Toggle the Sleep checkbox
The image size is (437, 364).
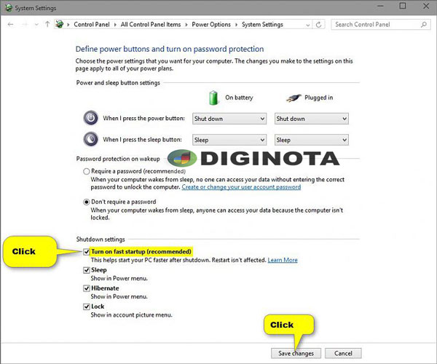87,270
